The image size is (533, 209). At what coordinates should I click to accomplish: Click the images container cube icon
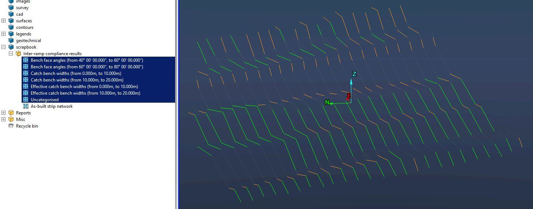click(x=11, y=1)
